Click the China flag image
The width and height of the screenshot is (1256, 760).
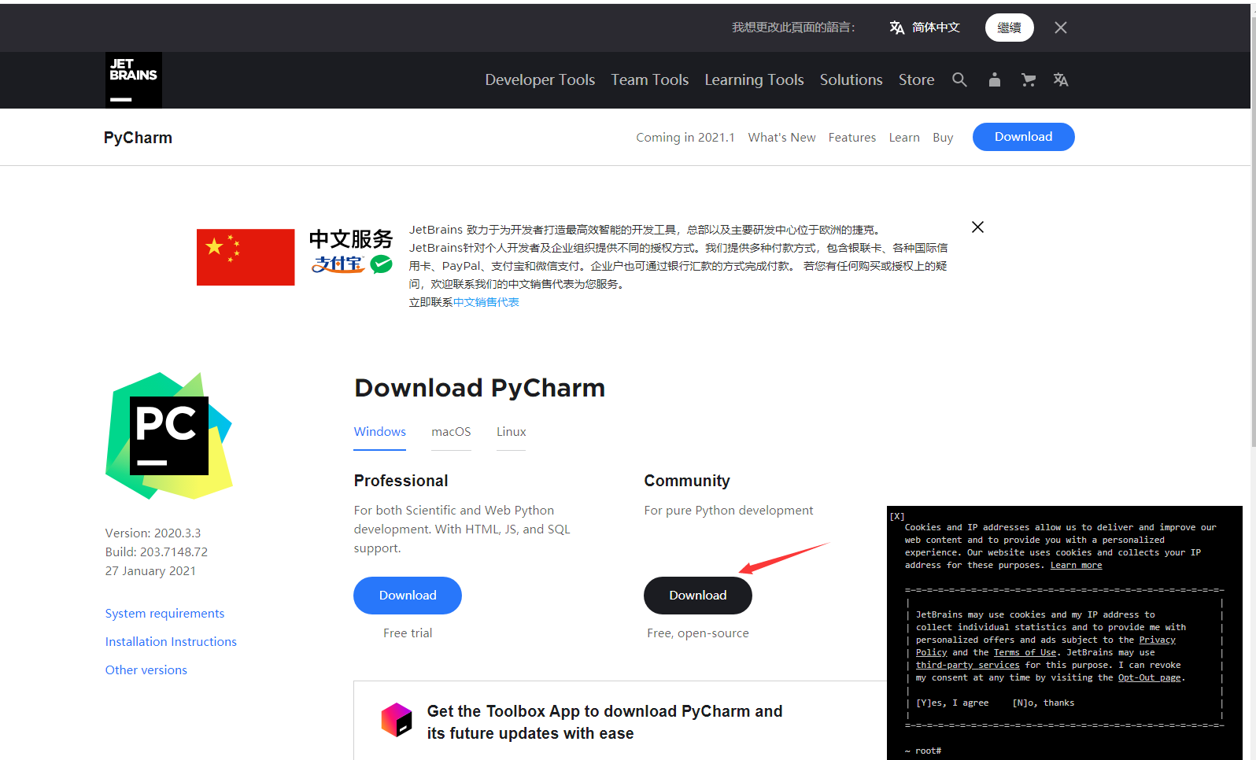246,257
